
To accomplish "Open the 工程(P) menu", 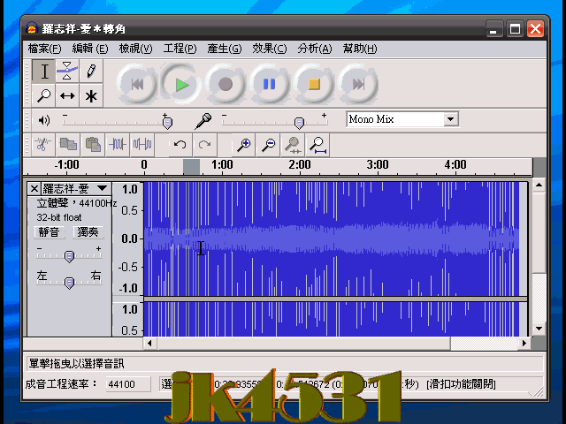I will (180, 49).
